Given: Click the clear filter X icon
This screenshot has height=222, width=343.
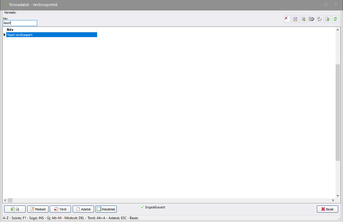Looking at the screenshot, I should pyautogui.click(x=287, y=19).
